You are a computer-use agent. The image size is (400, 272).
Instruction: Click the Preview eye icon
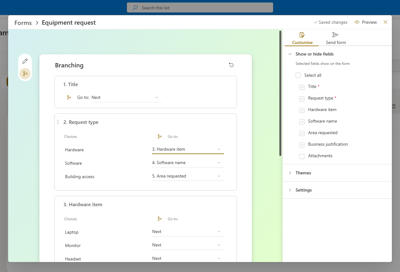[x=357, y=22]
